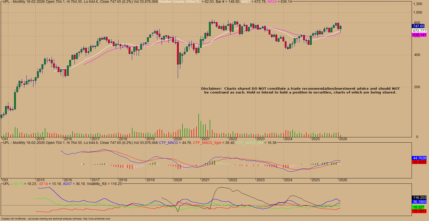
Task: Click the 2022 year label under the MACD pane
Action: (x=233, y=180)
